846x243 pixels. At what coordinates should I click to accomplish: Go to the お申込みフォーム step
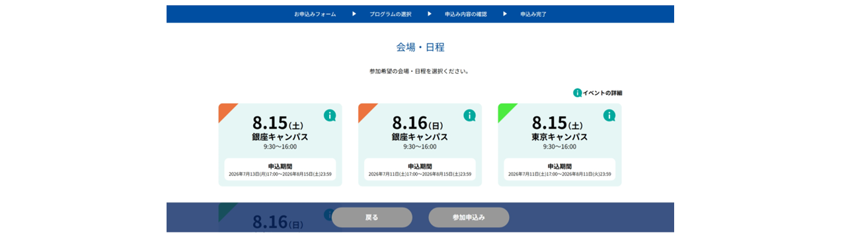pyautogui.click(x=315, y=14)
